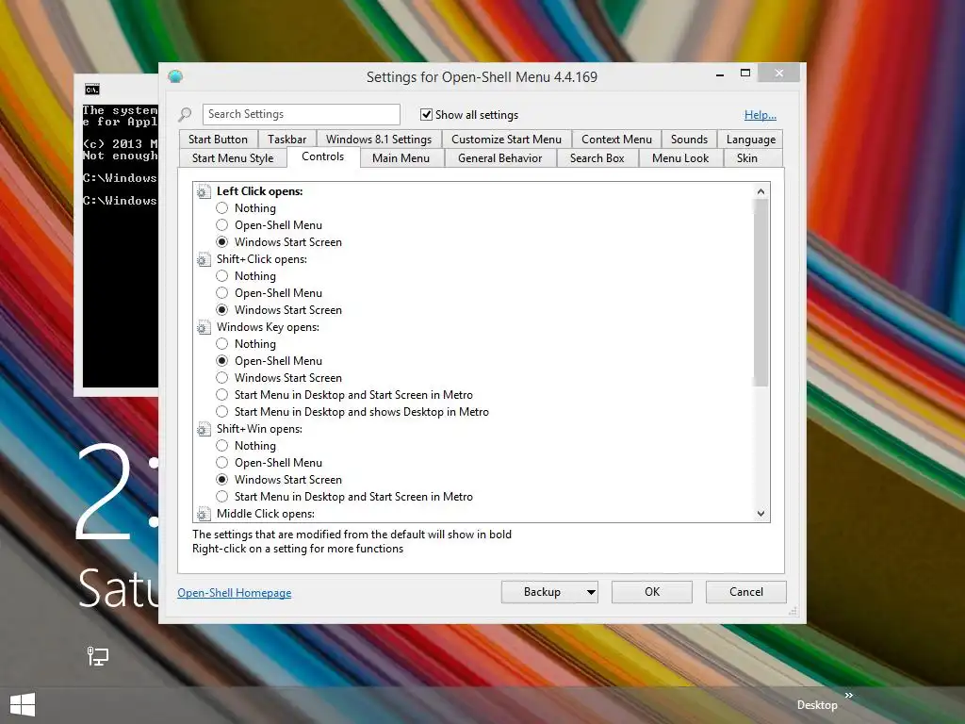Viewport: 965px width, 724px height.
Task: Select Nothing under Windows Key opens
Action: (222, 343)
